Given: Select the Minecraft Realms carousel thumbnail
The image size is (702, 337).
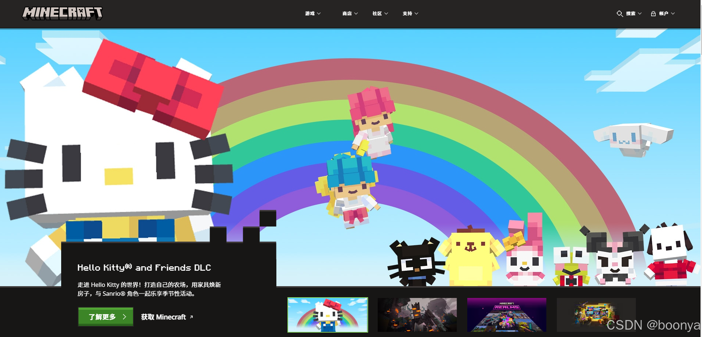Looking at the screenshot, I should click(507, 315).
